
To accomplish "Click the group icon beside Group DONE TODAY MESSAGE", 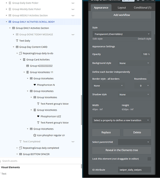I will coord(17,35).
